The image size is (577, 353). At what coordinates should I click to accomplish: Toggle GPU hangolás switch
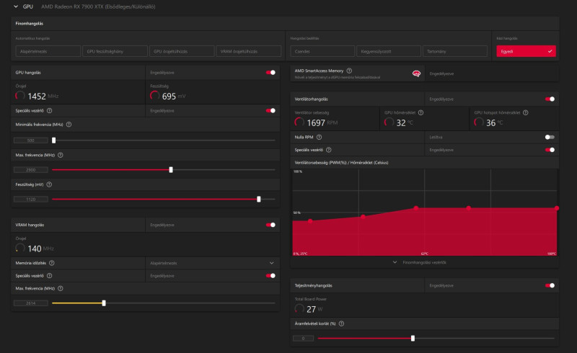coord(271,73)
